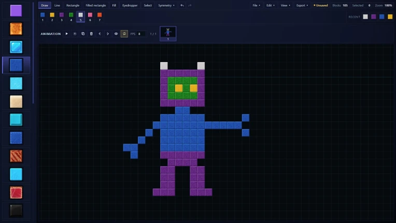Select frame 1 thumbnail

pos(168,34)
